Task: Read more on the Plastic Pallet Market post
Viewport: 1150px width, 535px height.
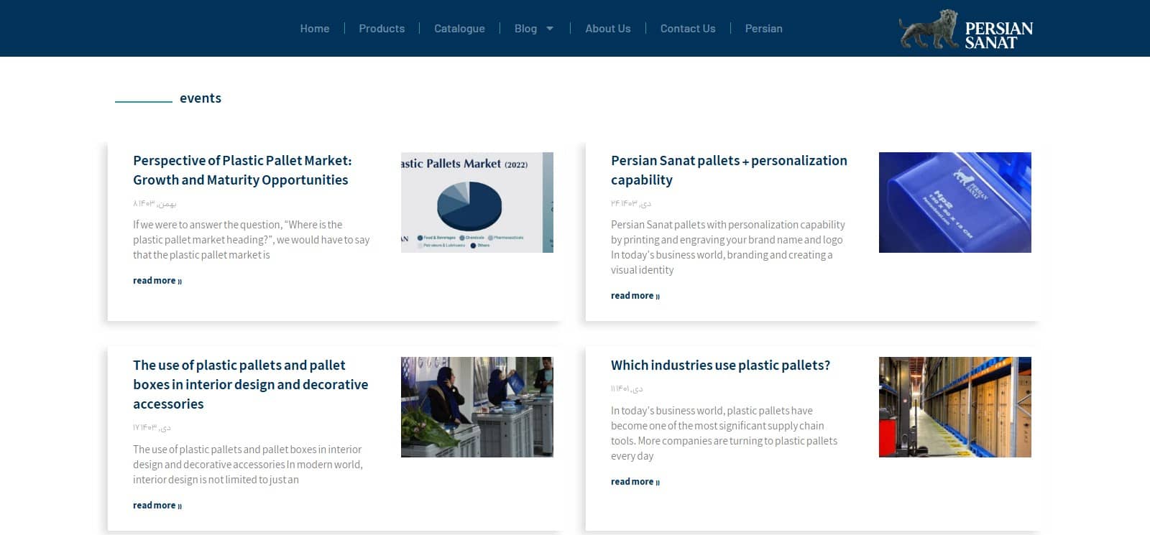Action: 157,281
